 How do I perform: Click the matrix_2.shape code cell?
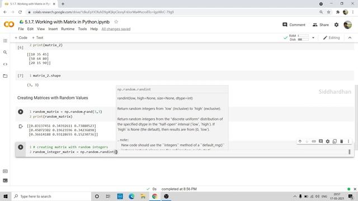(185, 76)
